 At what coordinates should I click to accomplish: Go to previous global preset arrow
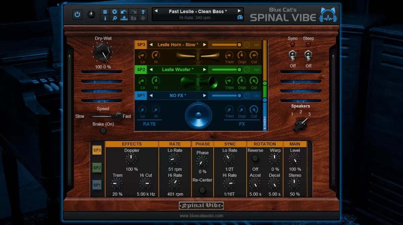156,11
